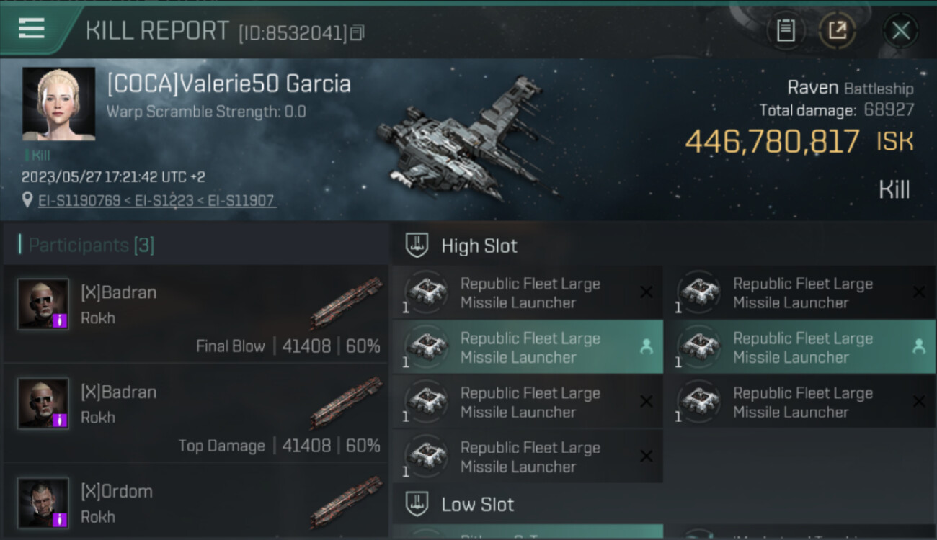Open Valerie50 Garcia's portrait
937x540 pixels.
click(x=58, y=104)
